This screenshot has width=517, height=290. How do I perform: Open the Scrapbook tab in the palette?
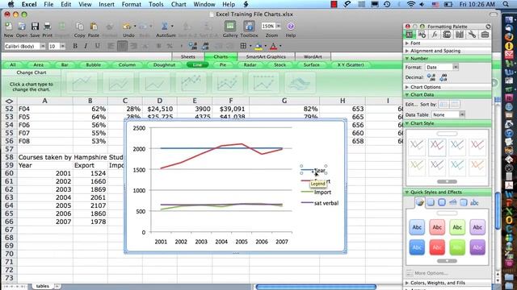tap(447, 35)
